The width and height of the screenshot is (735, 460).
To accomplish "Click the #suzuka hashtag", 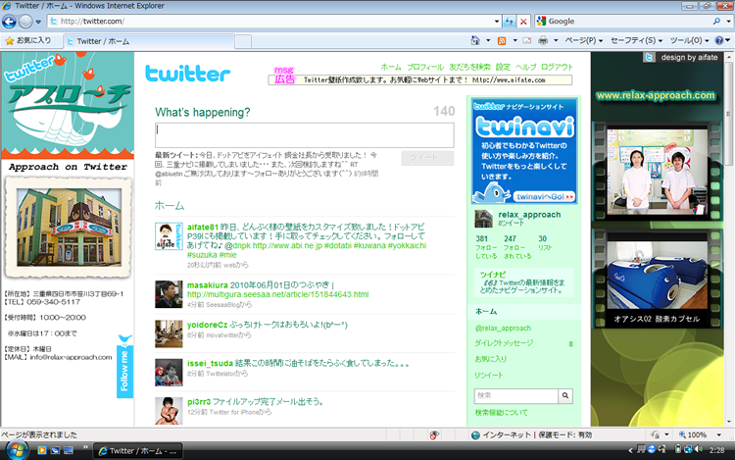I will click(x=202, y=255).
